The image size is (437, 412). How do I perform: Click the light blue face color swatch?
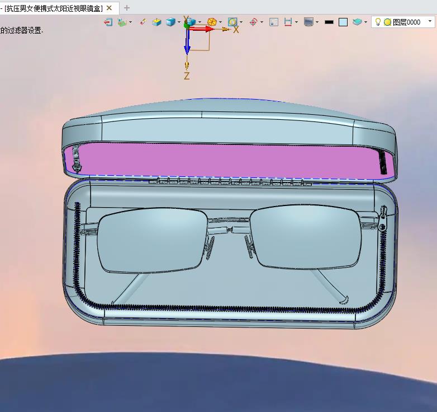pos(343,22)
